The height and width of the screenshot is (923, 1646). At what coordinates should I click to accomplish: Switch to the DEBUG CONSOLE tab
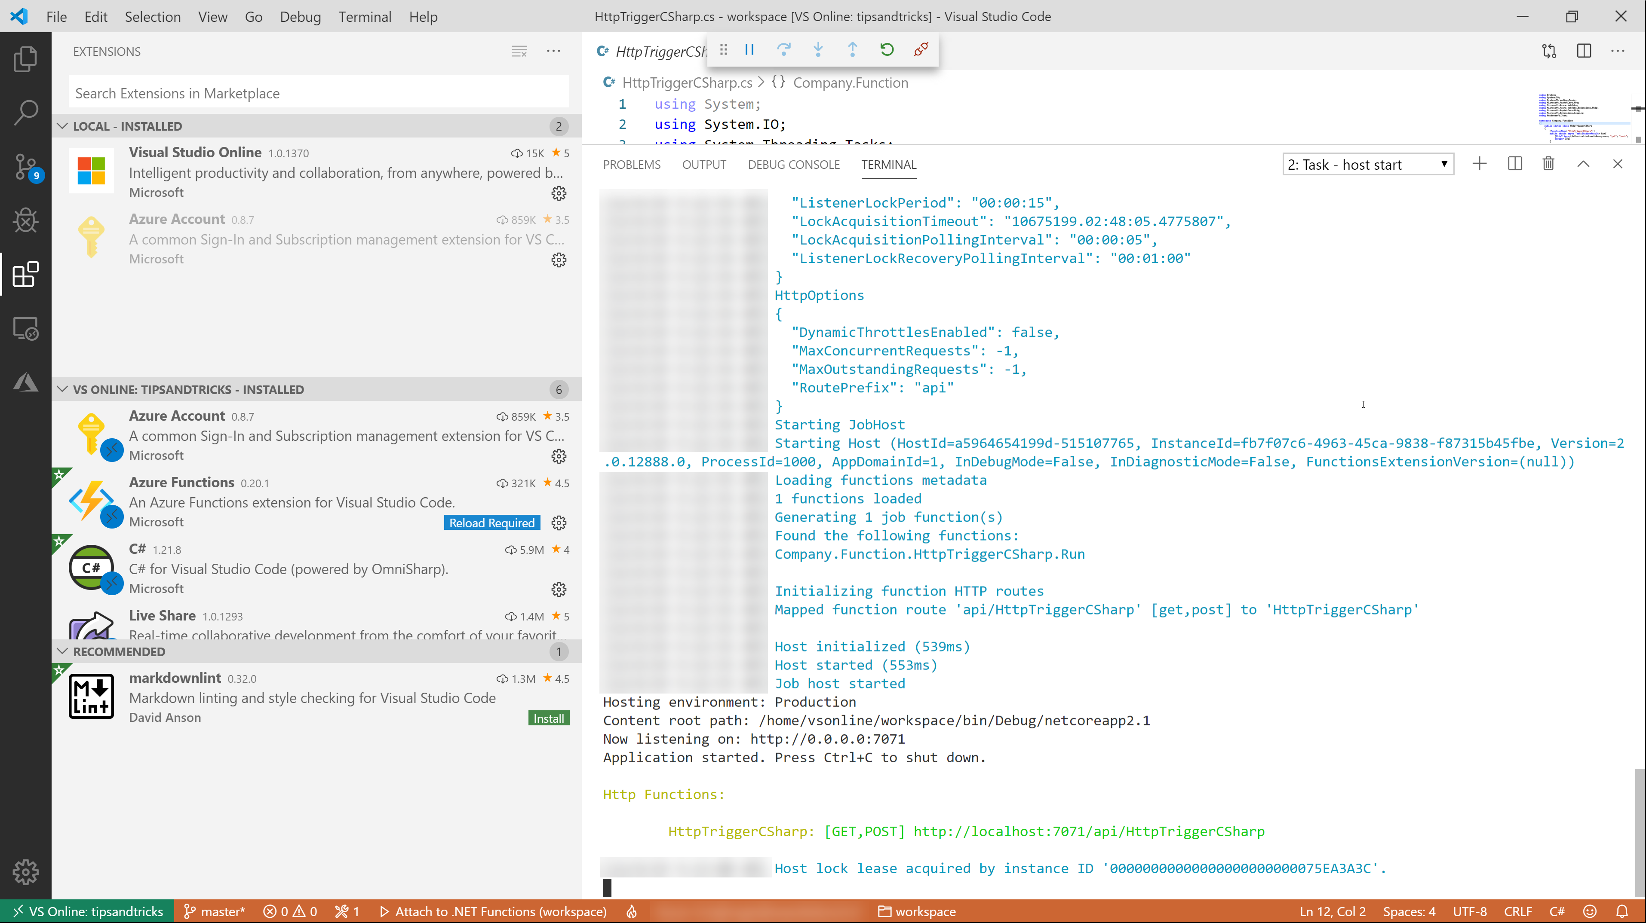tap(794, 165)
